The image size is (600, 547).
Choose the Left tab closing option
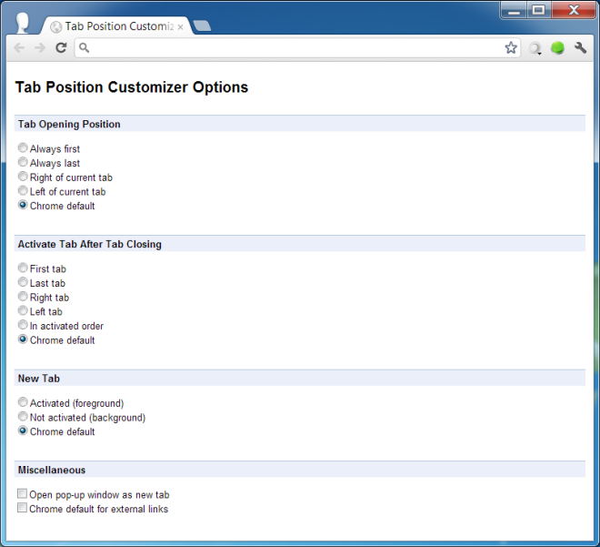(23, 310)
